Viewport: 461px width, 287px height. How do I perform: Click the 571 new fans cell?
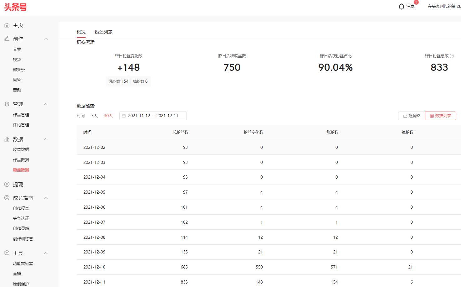point(334,267)
